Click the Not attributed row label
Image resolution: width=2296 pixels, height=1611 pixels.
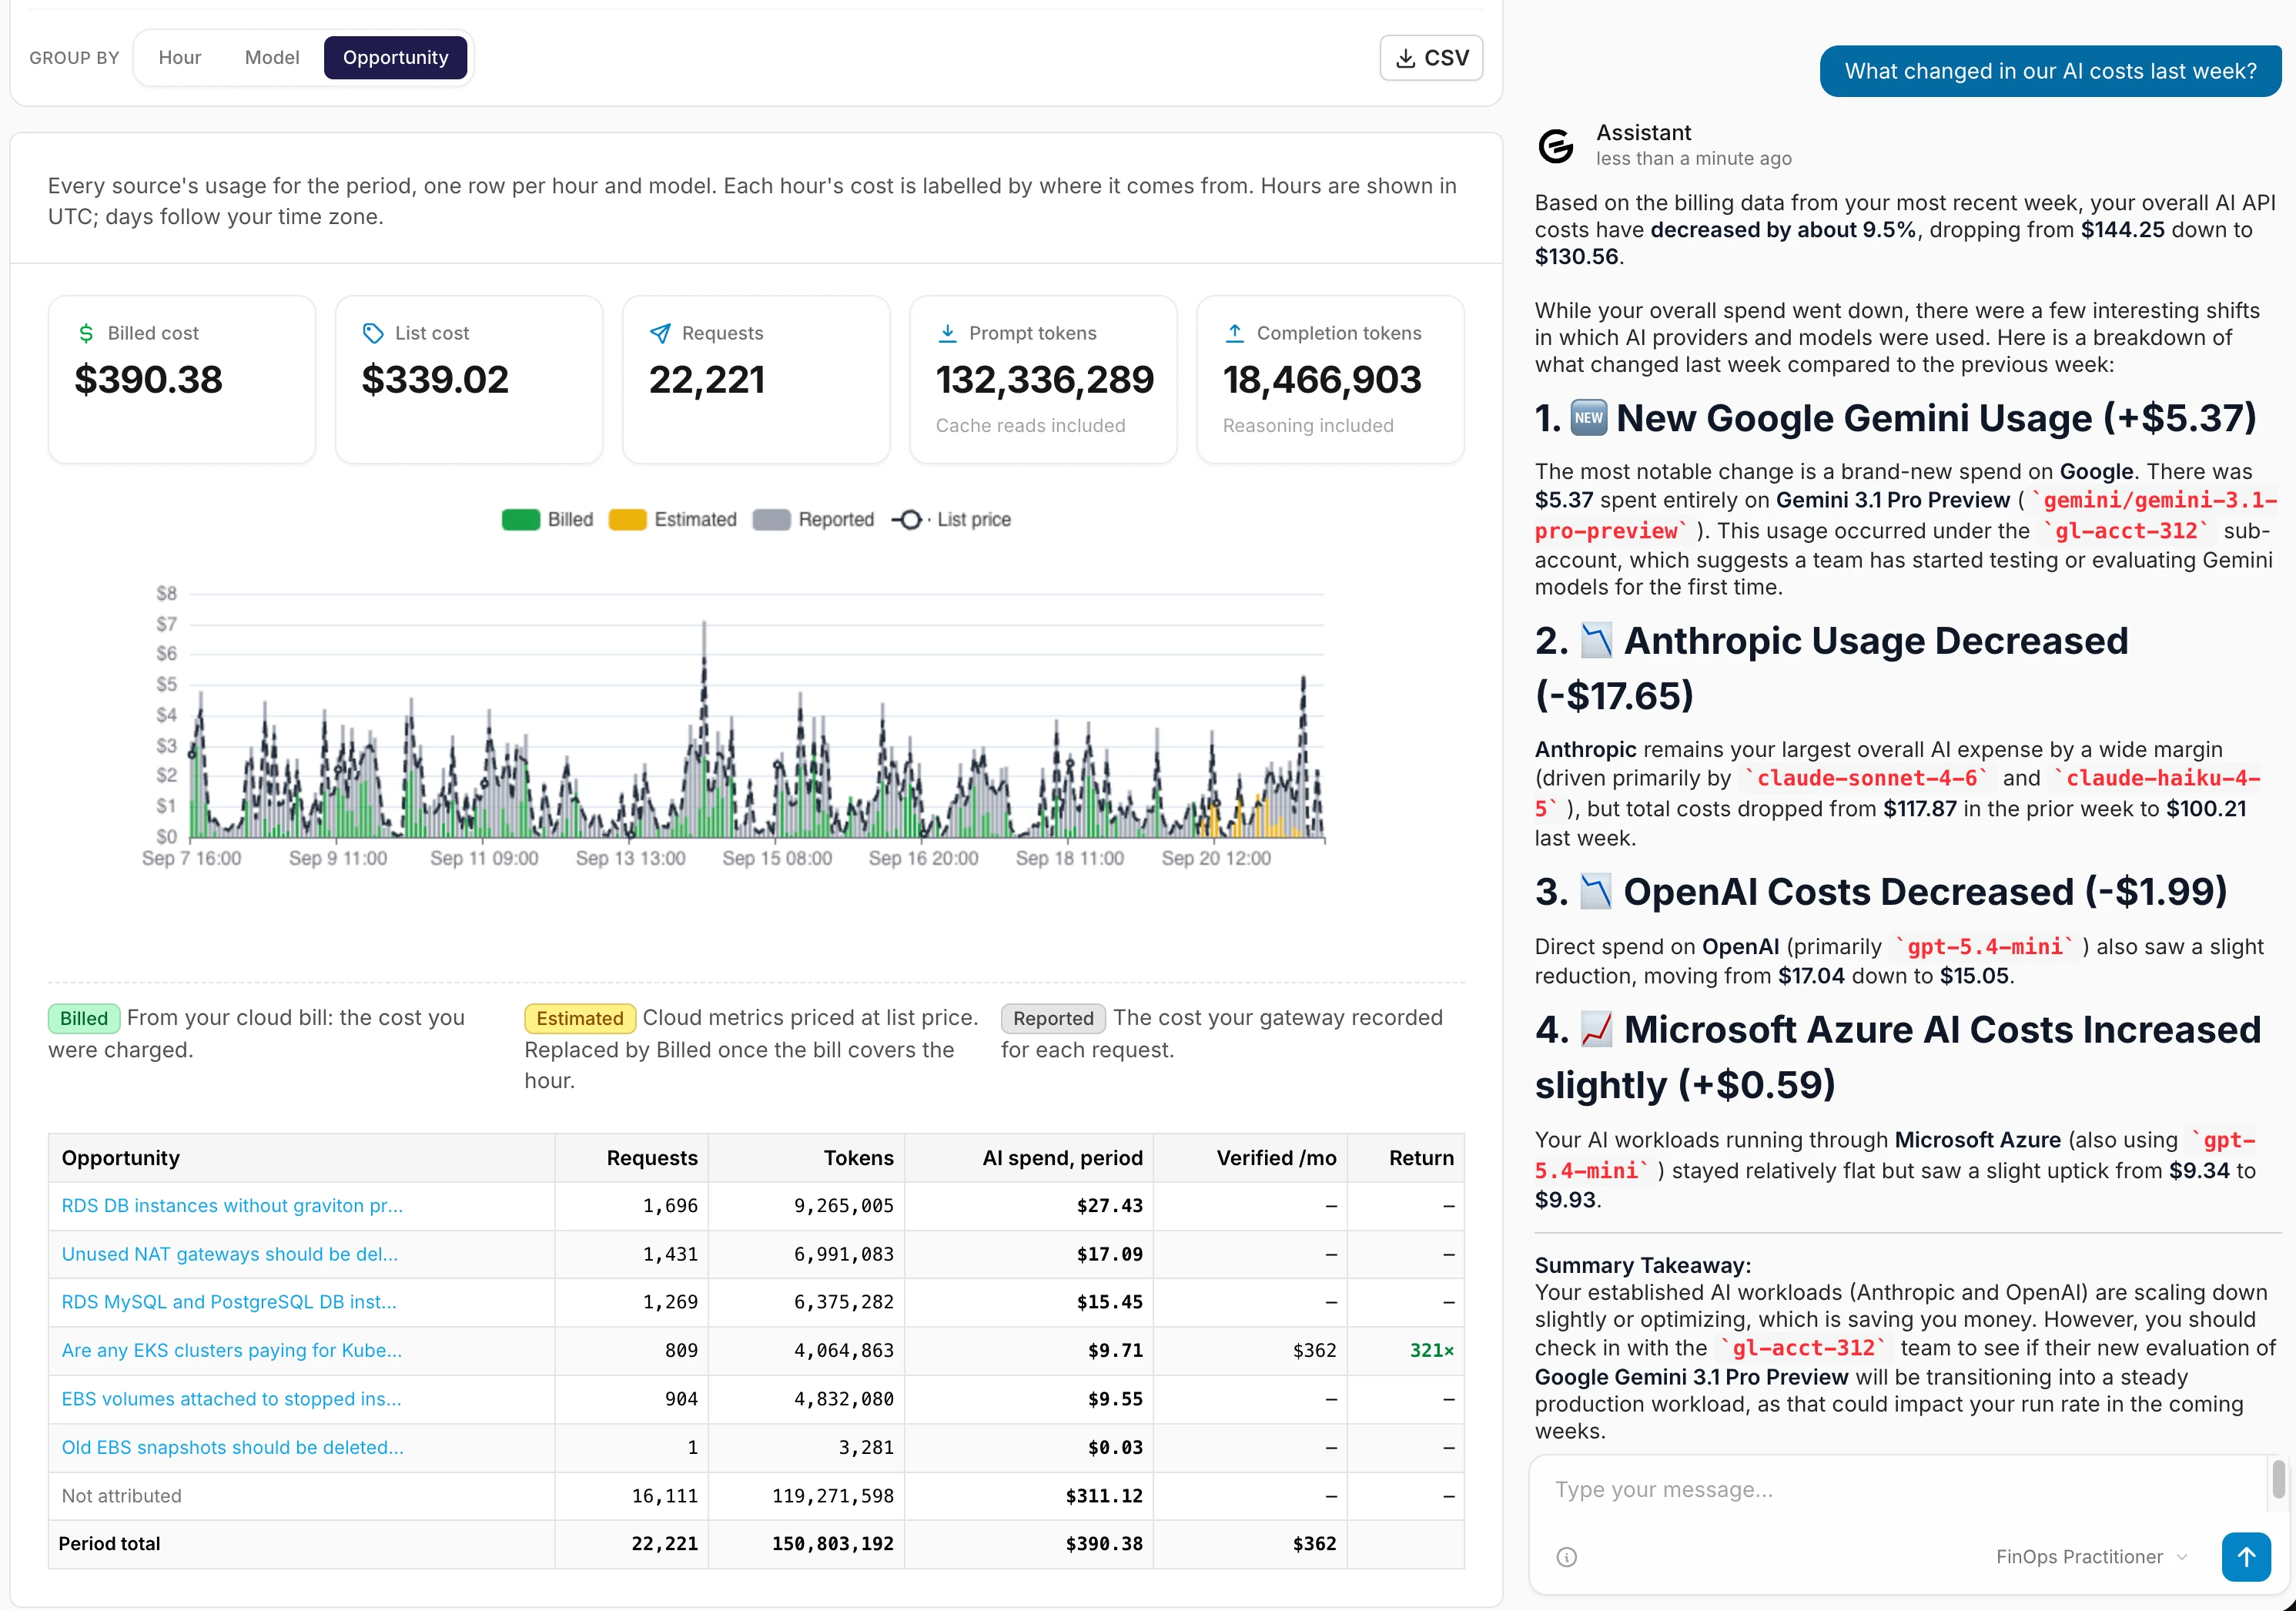(x=122, y=1496)
